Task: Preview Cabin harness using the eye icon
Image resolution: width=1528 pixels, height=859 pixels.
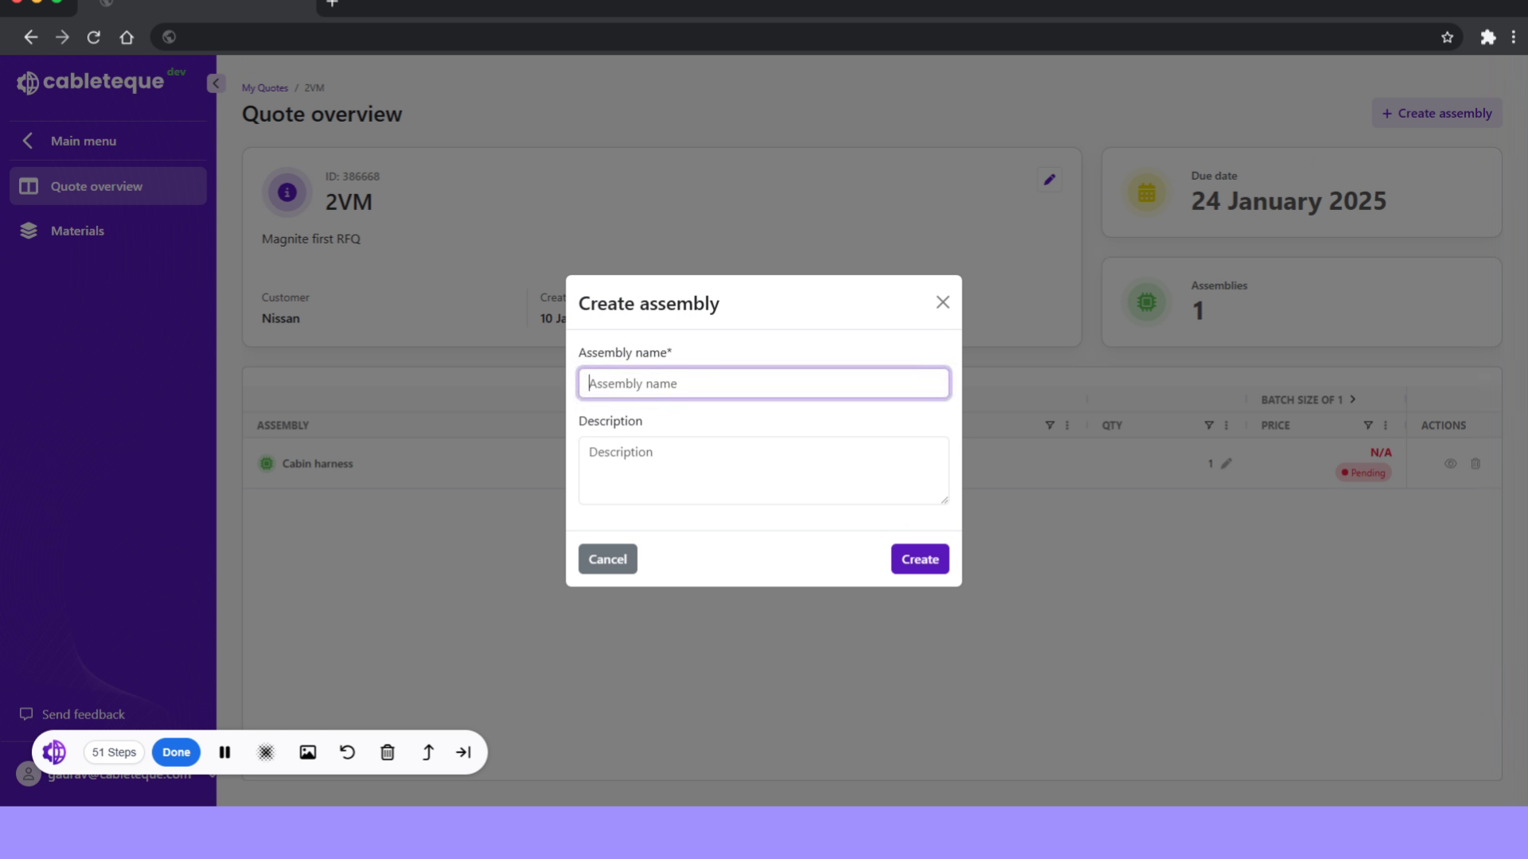Action: (1450, 464)
